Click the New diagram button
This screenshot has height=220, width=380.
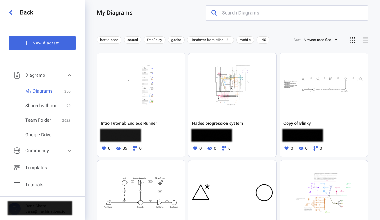(42, 43)
